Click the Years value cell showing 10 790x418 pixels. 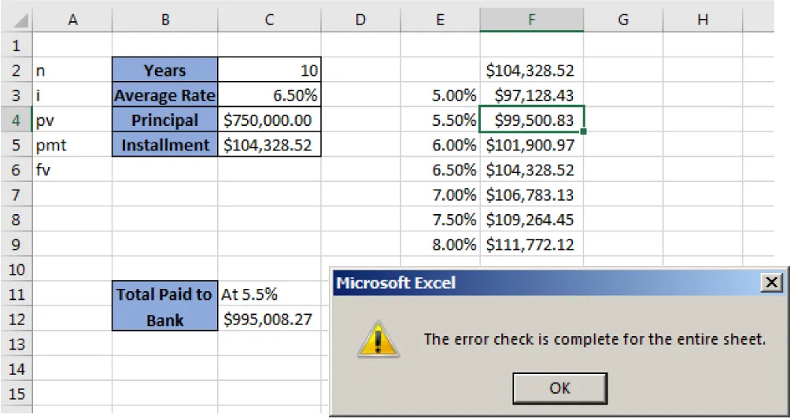269,71
